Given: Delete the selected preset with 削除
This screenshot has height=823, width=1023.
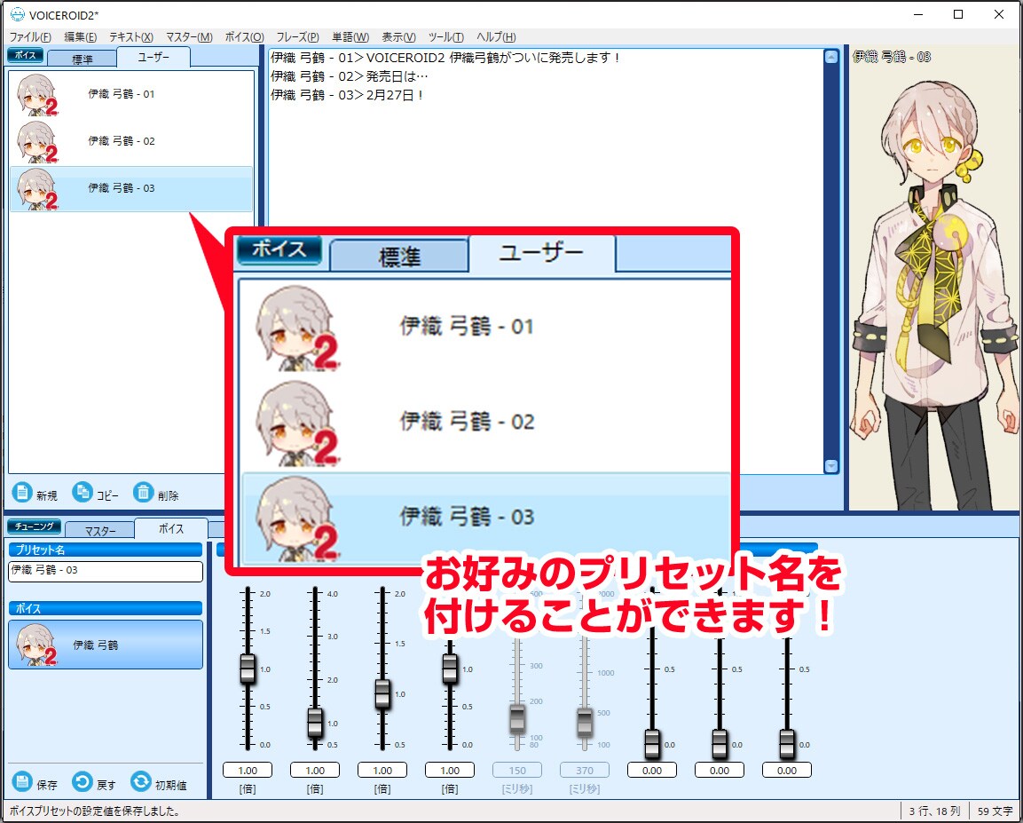Looking at the screenshot, I should 156,493.
